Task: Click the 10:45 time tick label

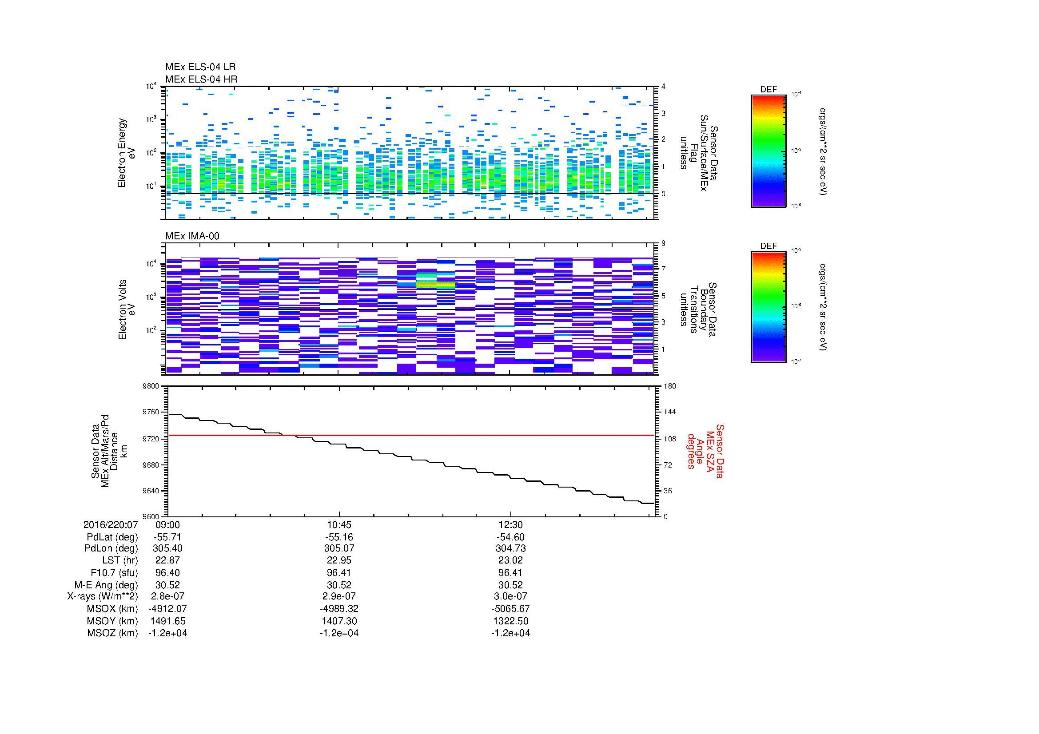Action: (339, 525)
